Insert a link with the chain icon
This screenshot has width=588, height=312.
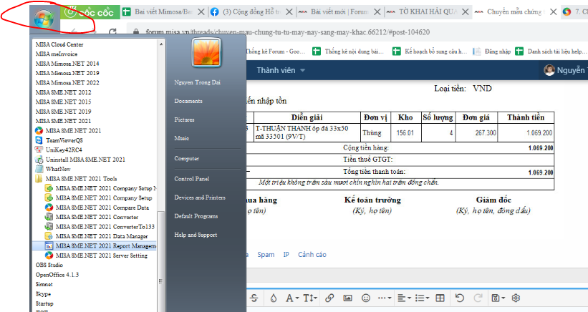click(x=329, y=298)
